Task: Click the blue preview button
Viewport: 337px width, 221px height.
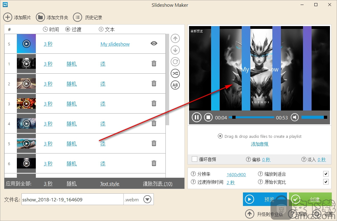Action: point(265,199)
